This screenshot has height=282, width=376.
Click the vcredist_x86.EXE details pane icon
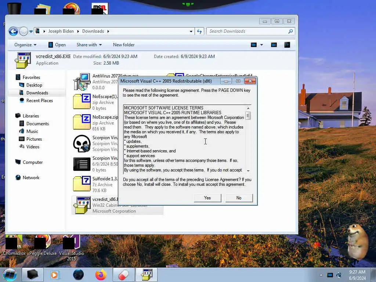pyautogui.click(x=23, y=60)
